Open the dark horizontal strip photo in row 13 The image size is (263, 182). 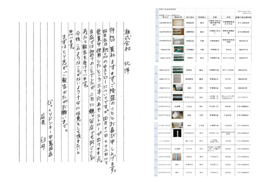[x=178, y=97]
